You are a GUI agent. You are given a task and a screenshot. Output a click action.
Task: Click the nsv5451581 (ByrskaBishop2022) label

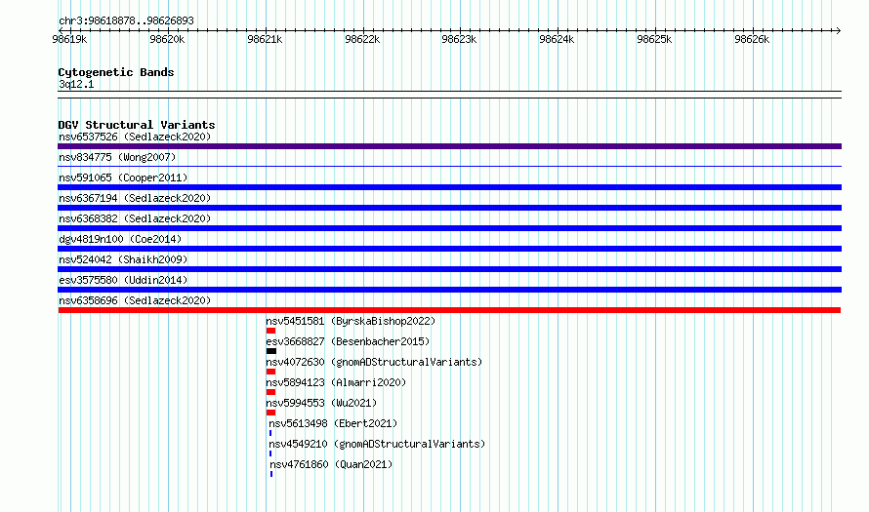tap(351, 321)
